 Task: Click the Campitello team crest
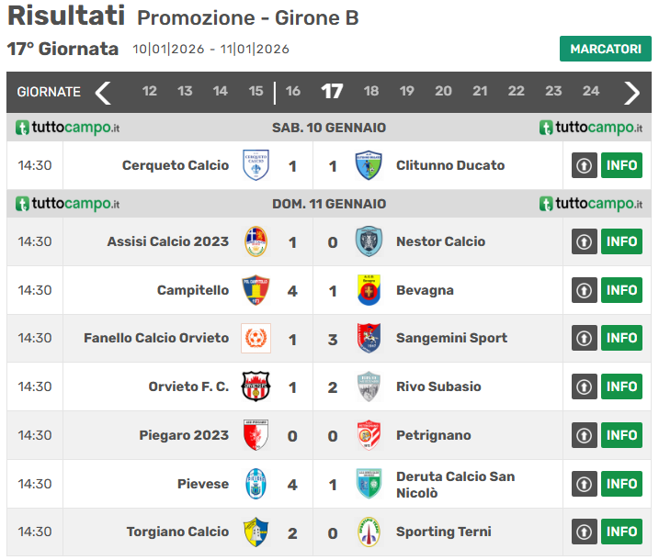(256, 290)
